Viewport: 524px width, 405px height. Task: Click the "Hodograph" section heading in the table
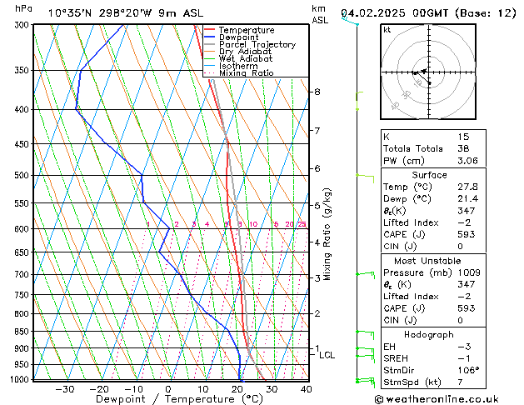429,334
